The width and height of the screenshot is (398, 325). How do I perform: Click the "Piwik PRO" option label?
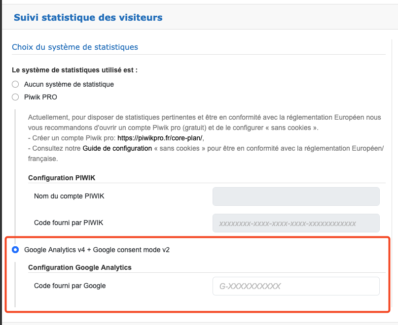pos(40,97)
